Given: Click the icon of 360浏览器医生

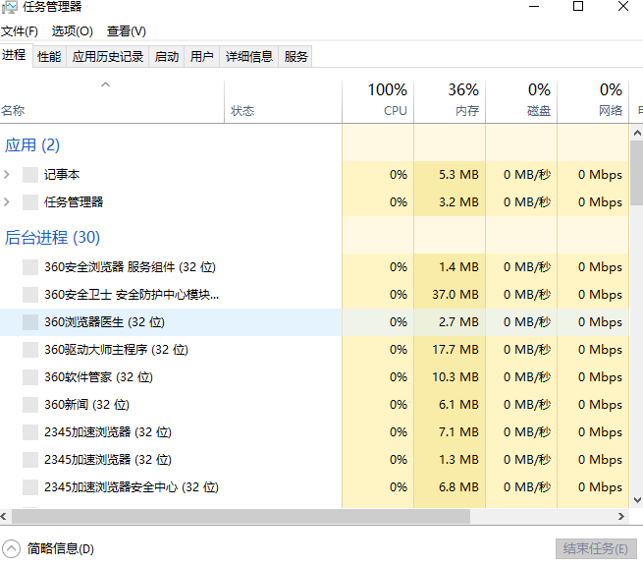Looking at the screenshot, I should (x=30, y=322).
